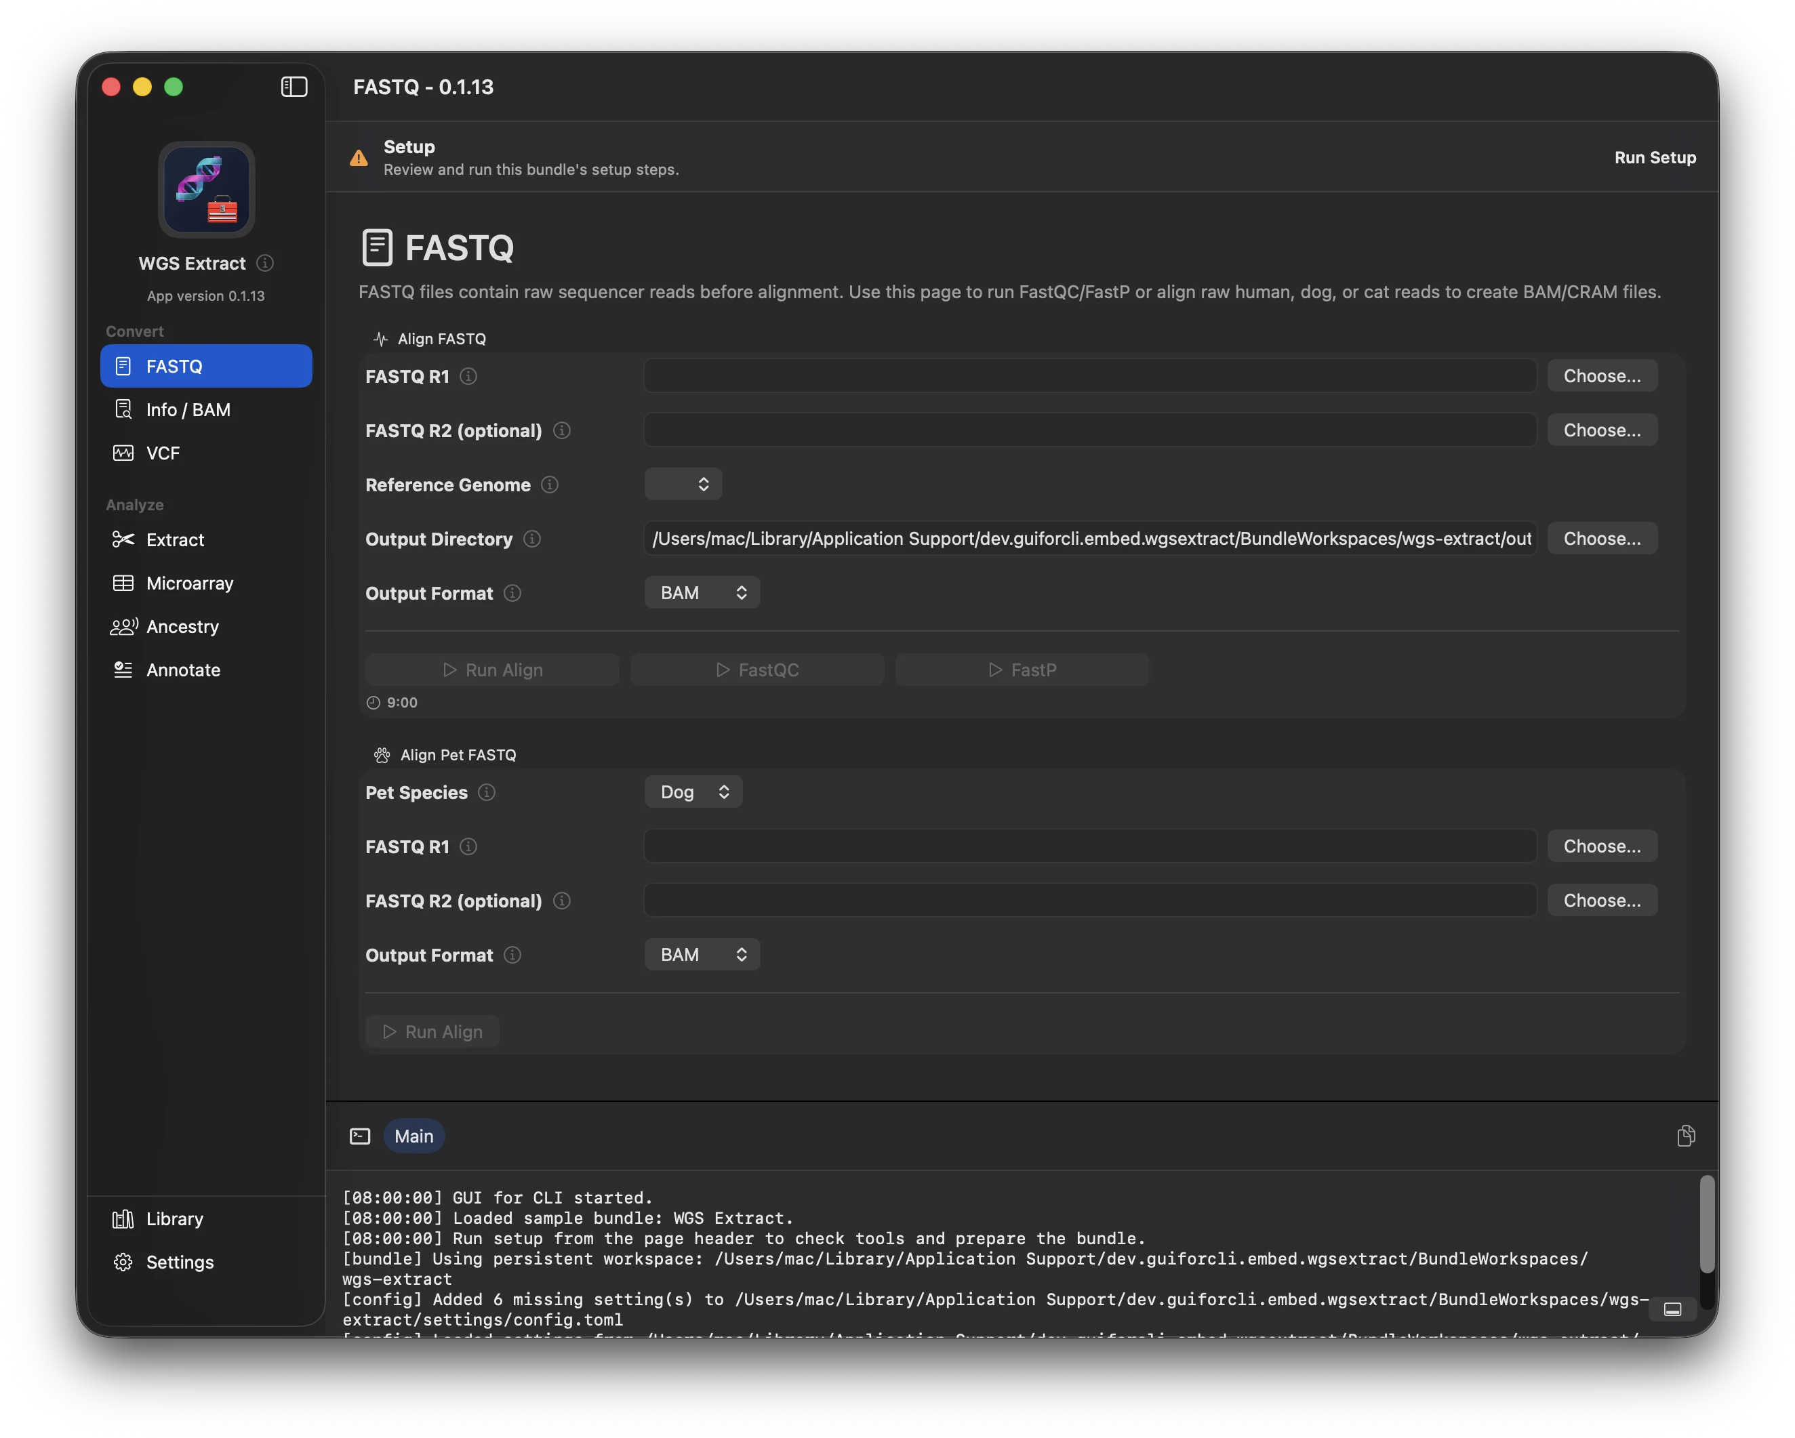Click the WGS Extract app logo

(207, 190)
